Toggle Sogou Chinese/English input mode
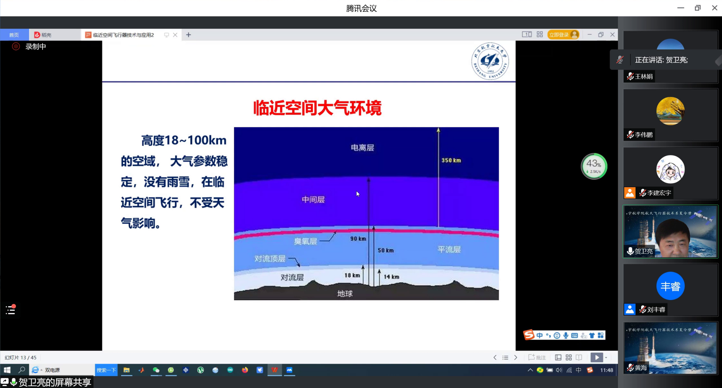This screenshot has height=388, width=722. (539, 335)
